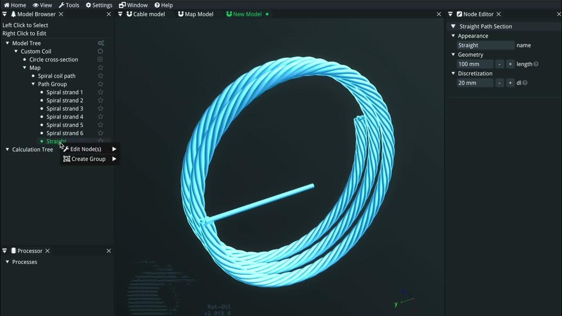
Task: Close the viewport panel with X
Action: (439, 14)
